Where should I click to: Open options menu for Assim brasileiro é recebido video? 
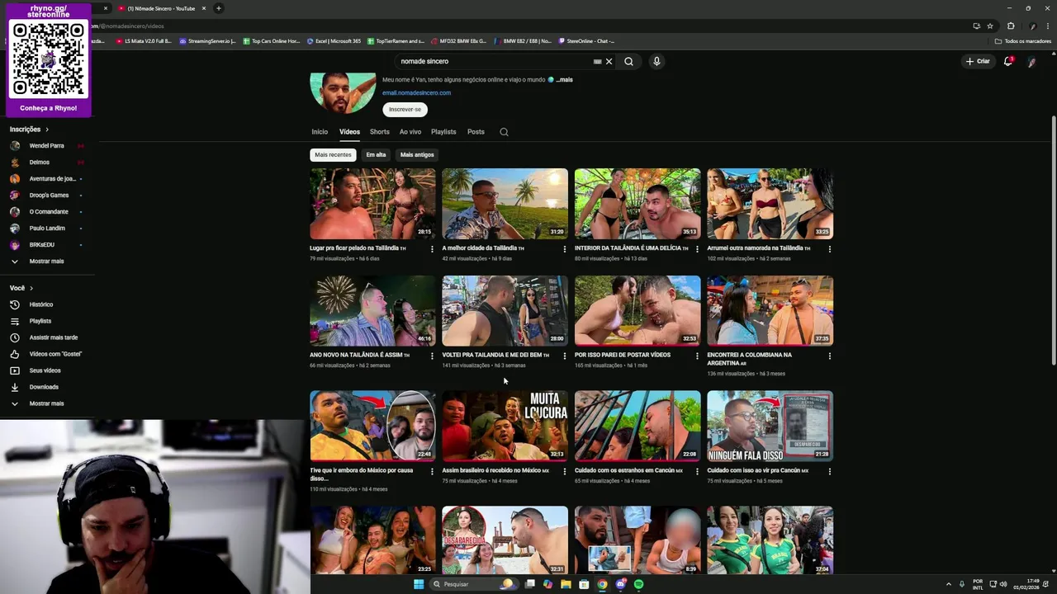tap(565, 472)
